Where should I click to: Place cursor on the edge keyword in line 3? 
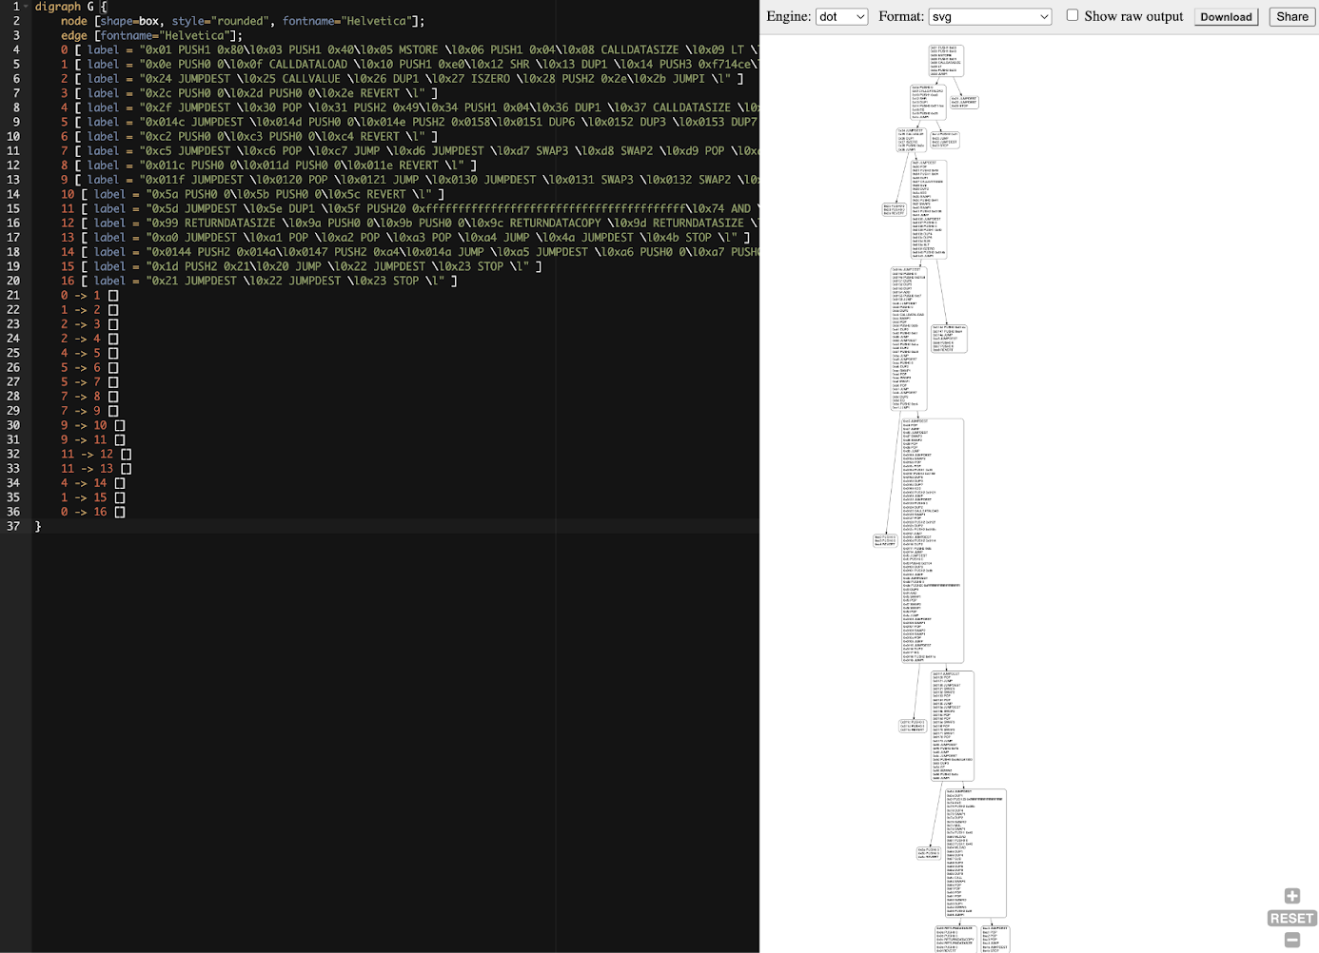click(73, 35)
